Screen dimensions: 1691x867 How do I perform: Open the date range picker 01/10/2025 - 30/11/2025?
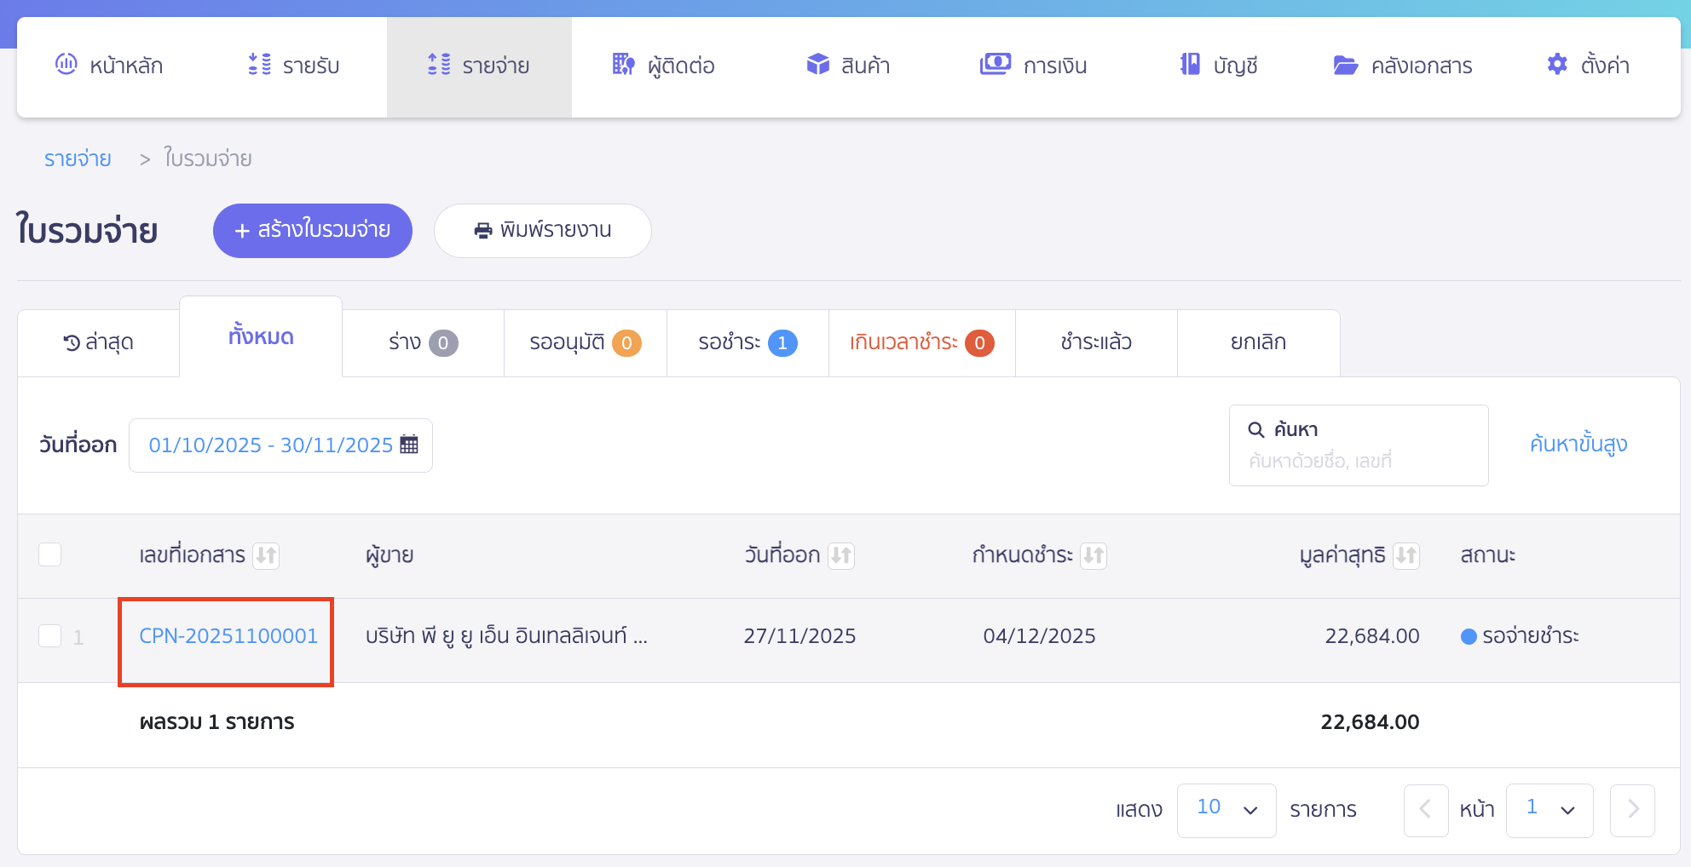pos(270,445)
